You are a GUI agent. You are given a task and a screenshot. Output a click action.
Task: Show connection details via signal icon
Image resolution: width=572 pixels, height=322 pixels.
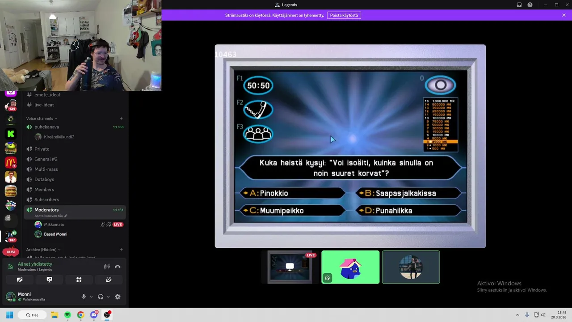pos(11,267)
